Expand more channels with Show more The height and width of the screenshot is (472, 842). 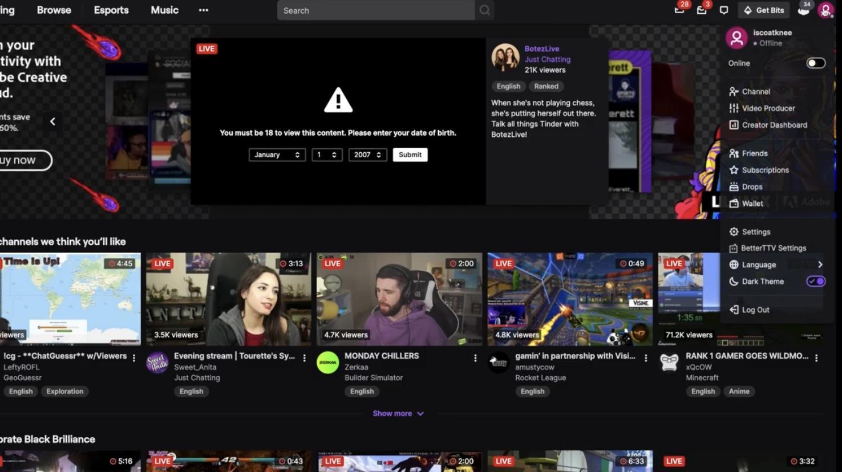tap(398, 413)
